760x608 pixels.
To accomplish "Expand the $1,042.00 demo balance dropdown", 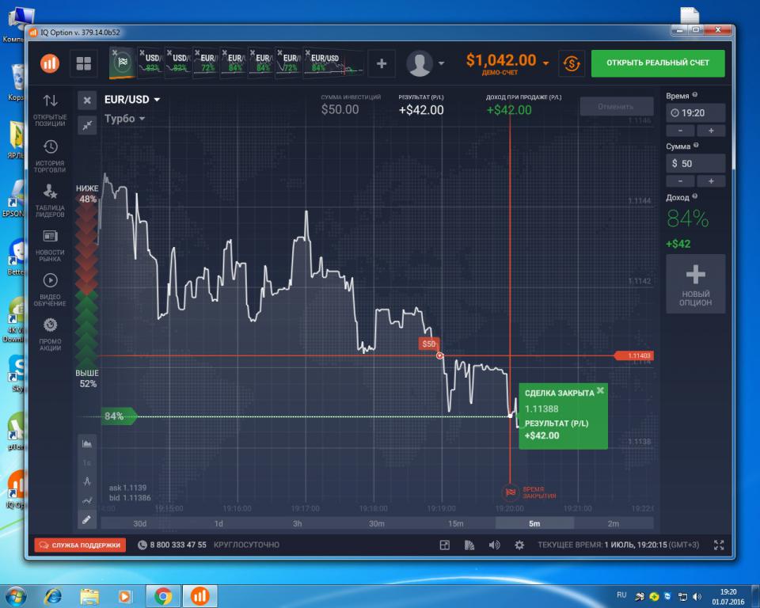I will (545, 63).
